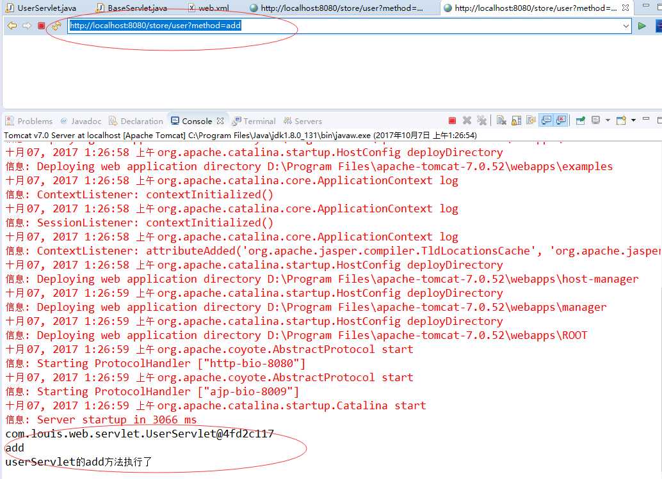Click the web.xml file icon
The image size is (662, 479).
pyautogui.click(x=191, y=8)
